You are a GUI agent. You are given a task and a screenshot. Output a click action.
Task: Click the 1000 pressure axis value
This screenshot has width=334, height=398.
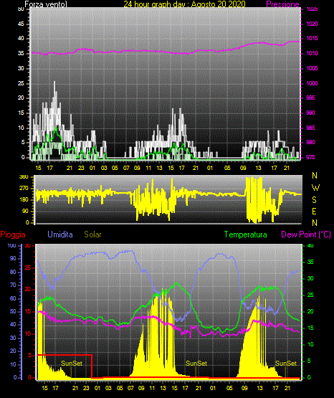312,83
